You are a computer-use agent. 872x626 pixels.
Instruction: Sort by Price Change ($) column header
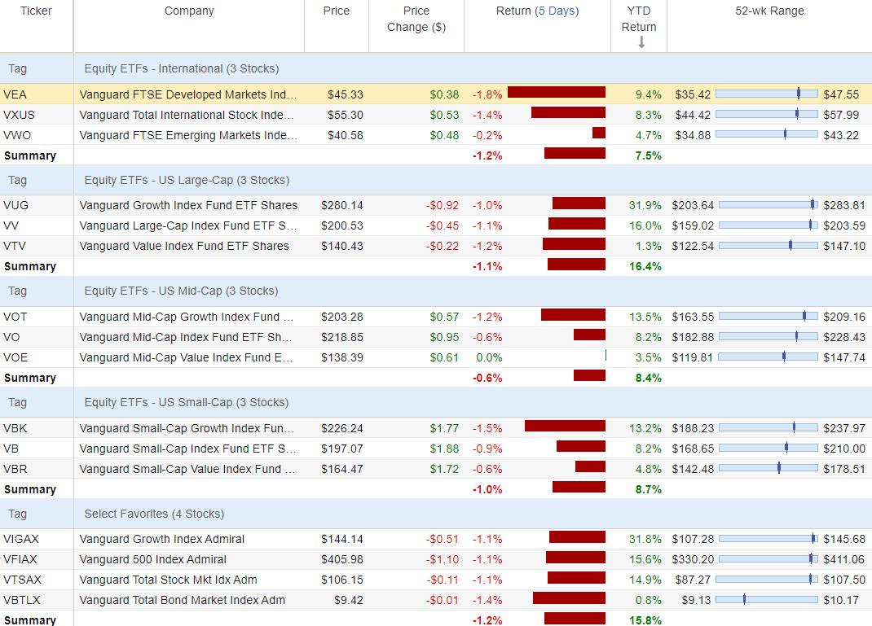click(x=416, y=19)
